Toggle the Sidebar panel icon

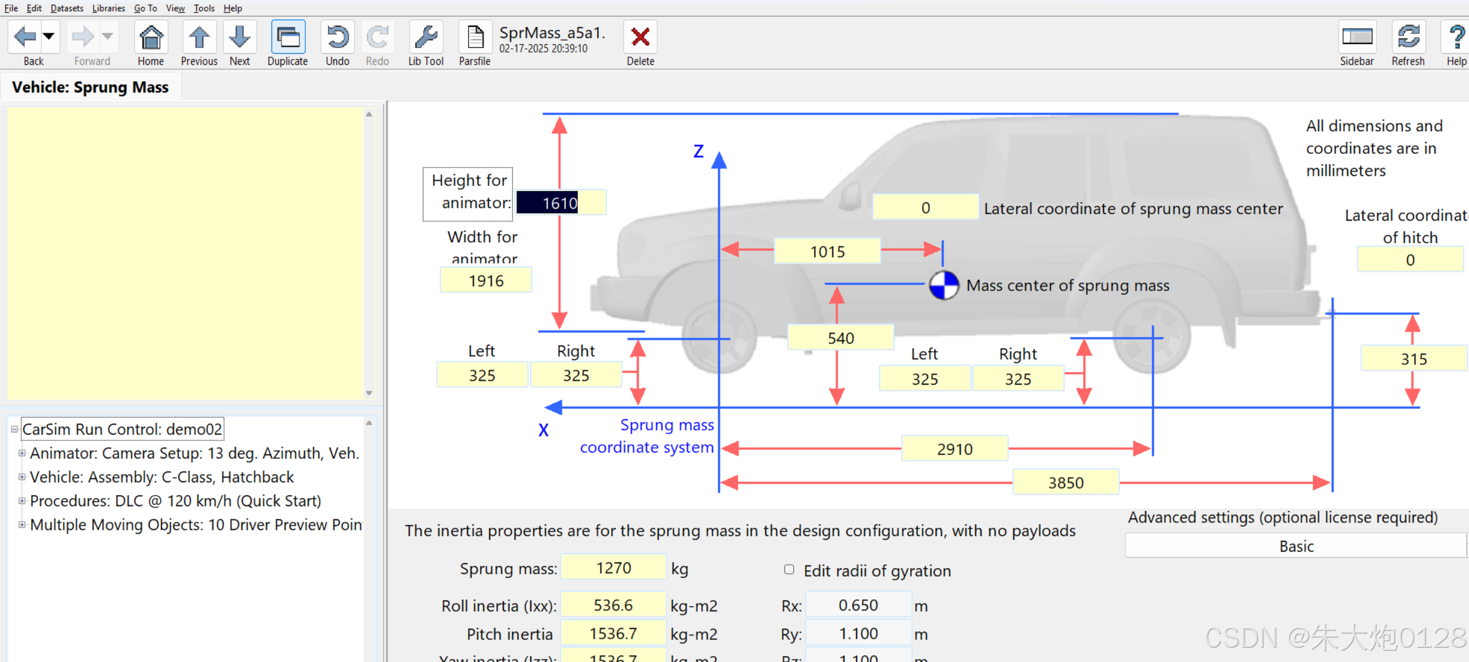pyautogui.click(x=1357, y=37)
